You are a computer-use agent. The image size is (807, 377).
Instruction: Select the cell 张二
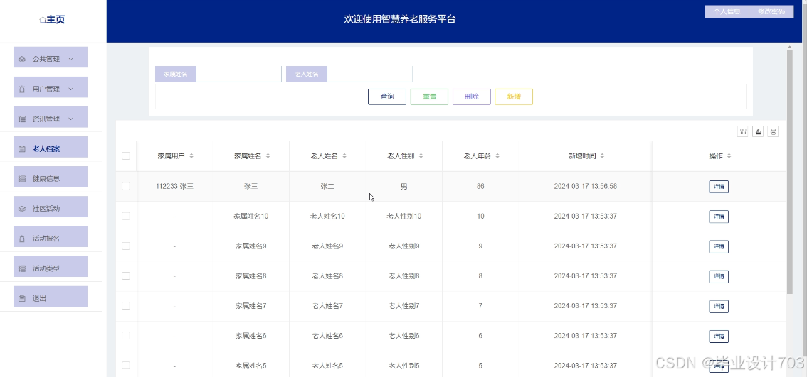(327, 187)
